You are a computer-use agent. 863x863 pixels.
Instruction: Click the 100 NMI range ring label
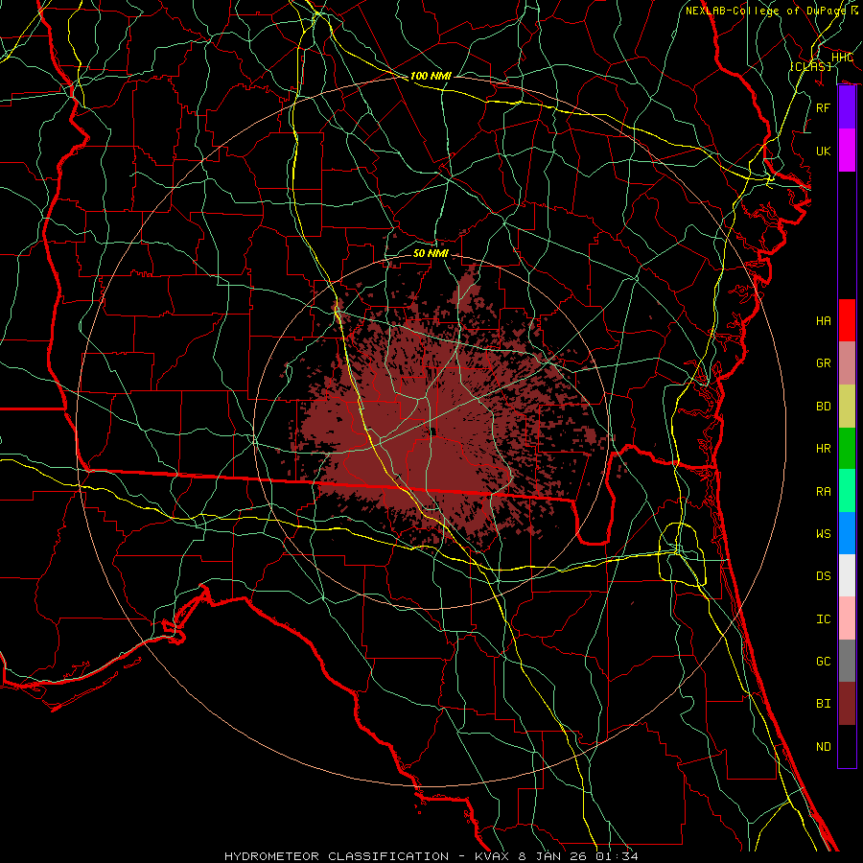pyautogui.click(x=431, y=76)
